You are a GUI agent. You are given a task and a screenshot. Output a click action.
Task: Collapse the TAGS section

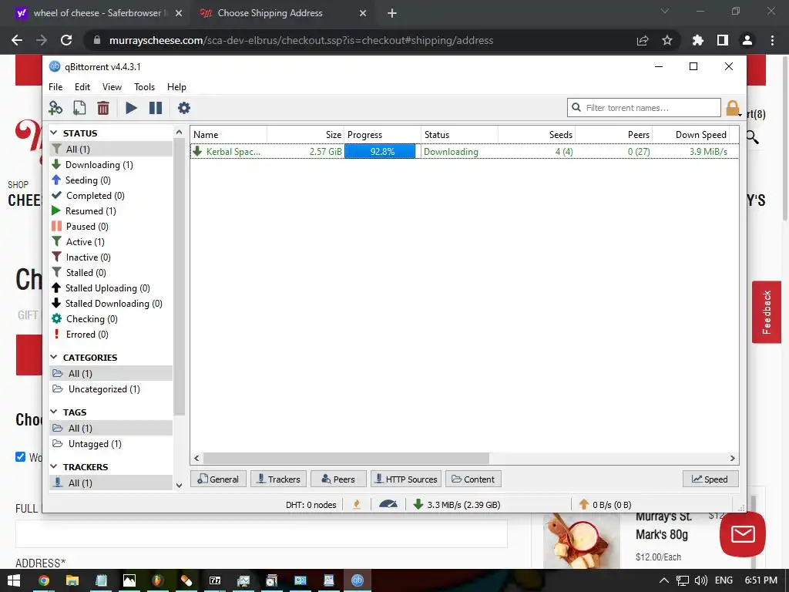54,412
